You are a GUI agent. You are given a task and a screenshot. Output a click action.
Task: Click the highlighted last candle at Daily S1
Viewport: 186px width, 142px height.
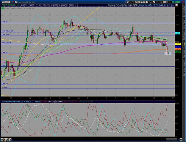pyautogui.click(x=168, y=53)
